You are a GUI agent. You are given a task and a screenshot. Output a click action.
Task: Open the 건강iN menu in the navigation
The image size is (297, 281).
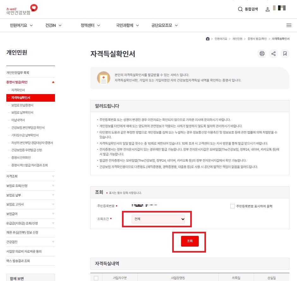click(51, 25)
